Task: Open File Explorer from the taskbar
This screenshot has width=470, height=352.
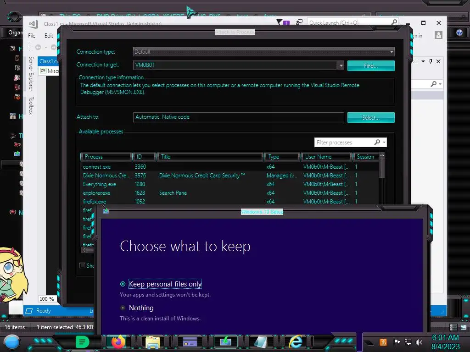Action: [153, 342]
